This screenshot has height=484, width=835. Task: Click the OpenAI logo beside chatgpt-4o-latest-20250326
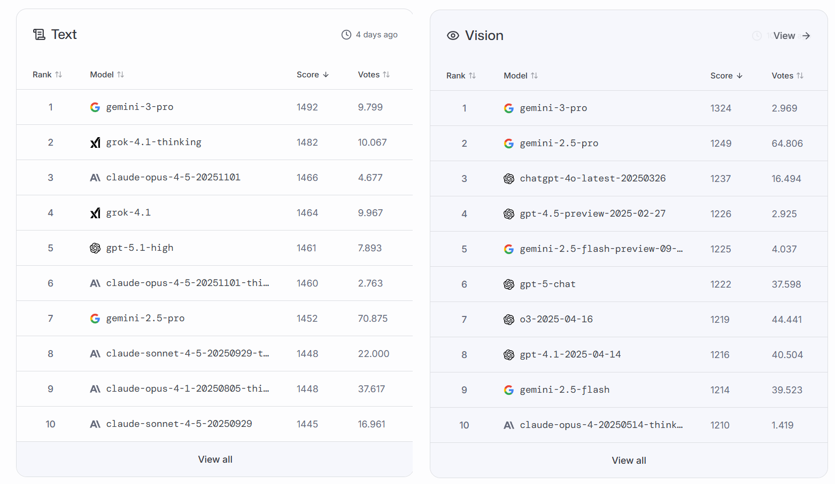tap(509, 179)
